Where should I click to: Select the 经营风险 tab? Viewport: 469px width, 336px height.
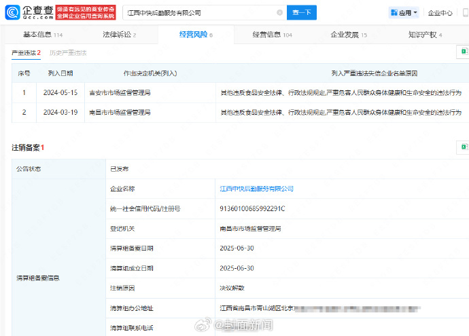pyautogui.click(x=196, y=35)
